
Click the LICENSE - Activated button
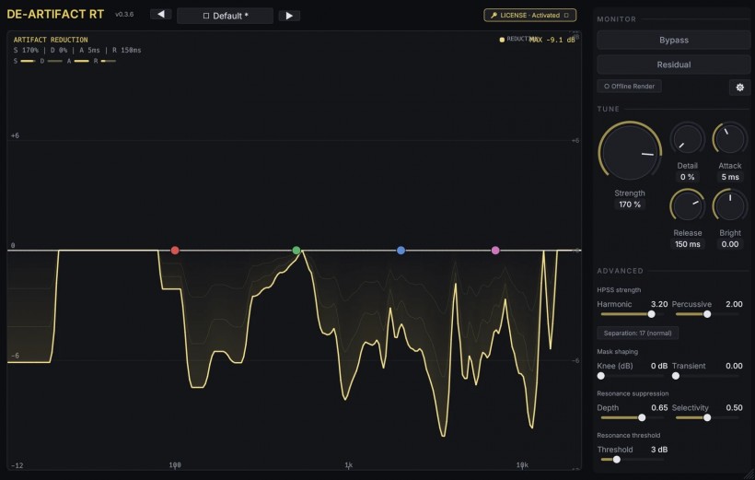(x=529, y=16)
